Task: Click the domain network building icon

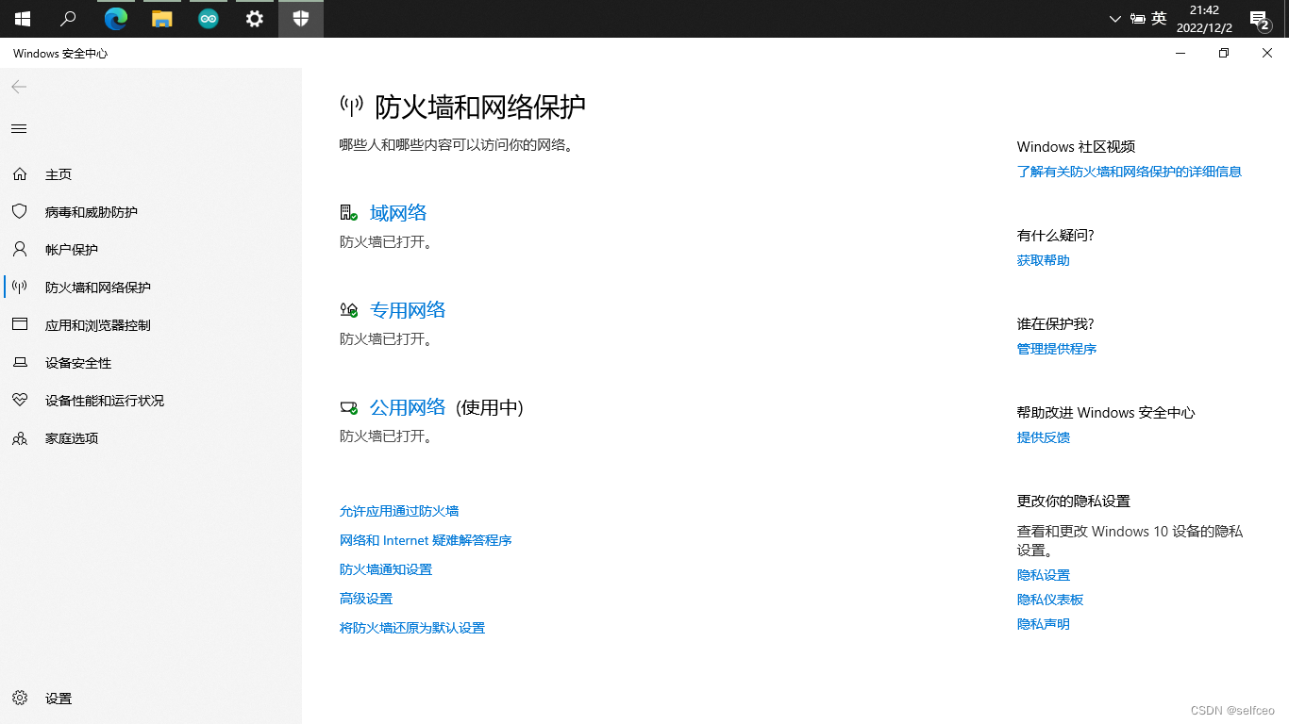Action: [x=348, y=213]
